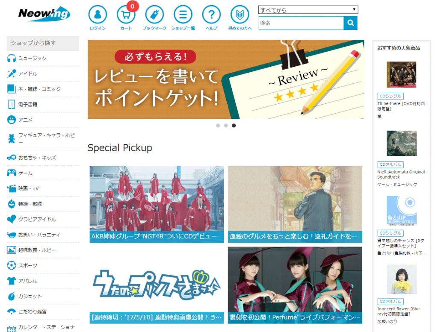Open the 背中越しのチャンス product link
Viewport: 438px width, 332px height.
pyautogui.click(x=400, y=243)
